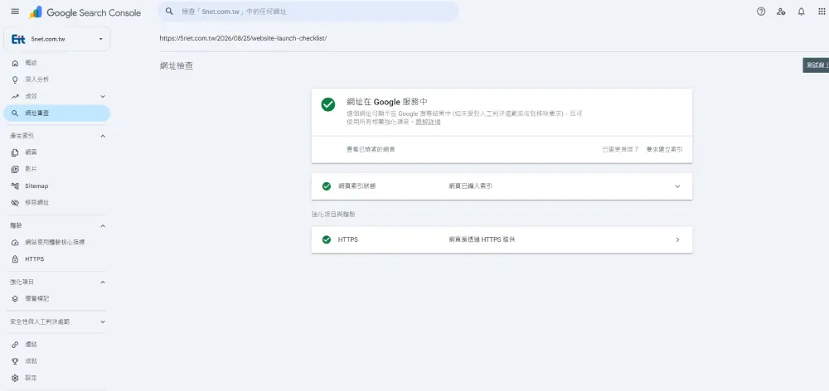Focus the top URL inspection search field
The height and width of the screenshot is (391, 829).
308,12
